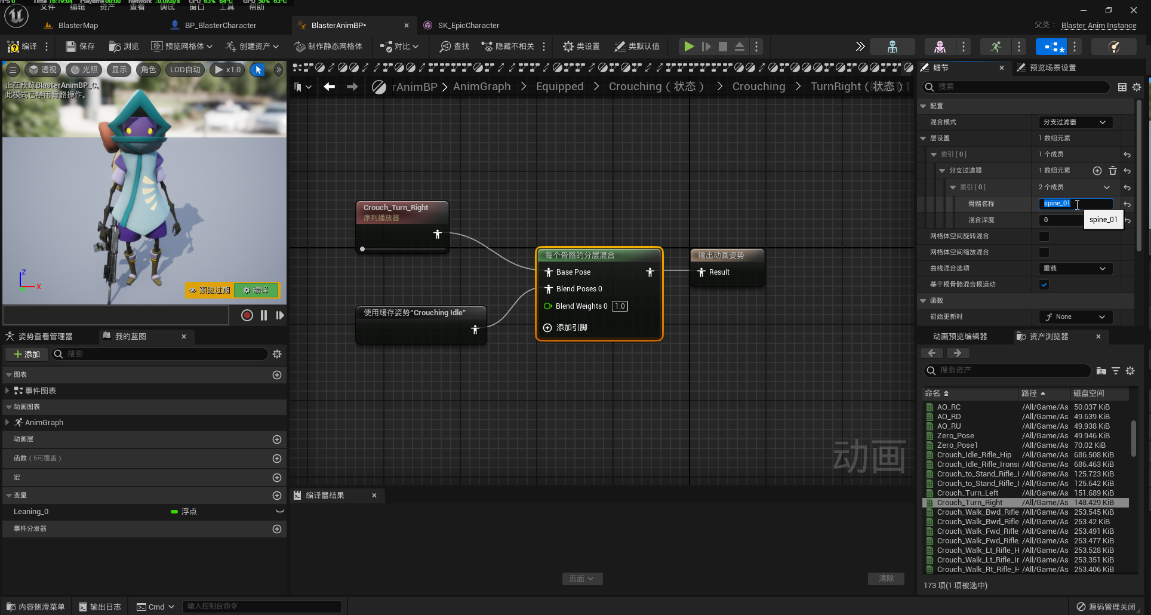Open asset browser filter icon
Screen dimensions: 1151x615
(1115, 371)
